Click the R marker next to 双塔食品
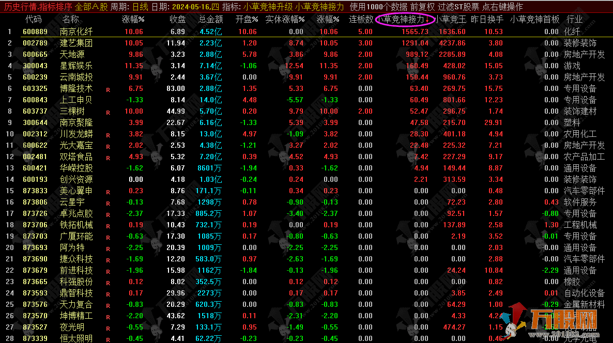The width and height of the screenshot is (613, 343). (x=108, y=158)
